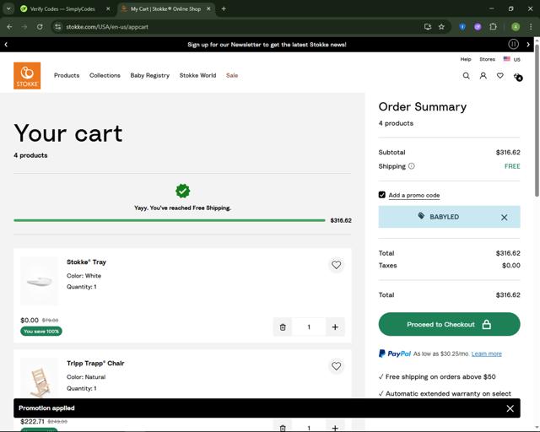
Task: Open the Sale menu item
Action: tap(232, 75)
